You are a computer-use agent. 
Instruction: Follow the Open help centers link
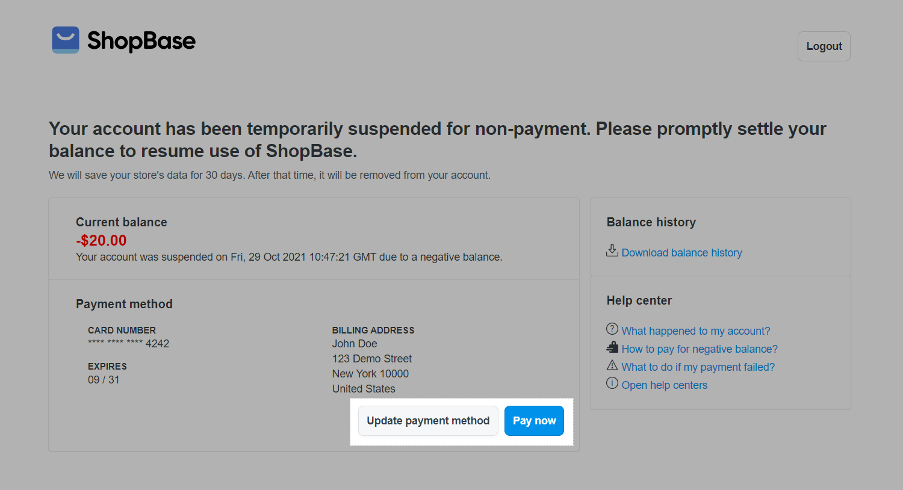(664, 385)
